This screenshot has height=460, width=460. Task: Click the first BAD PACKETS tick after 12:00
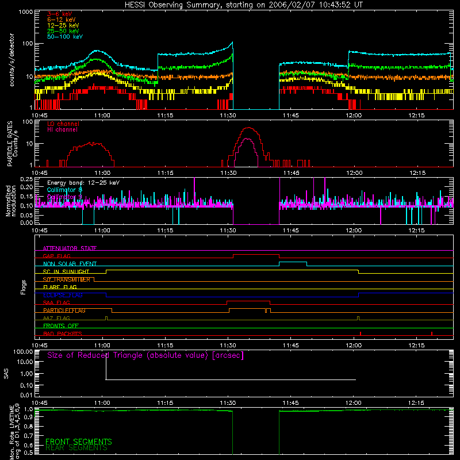pyautogui.click(x=361, y=333)
